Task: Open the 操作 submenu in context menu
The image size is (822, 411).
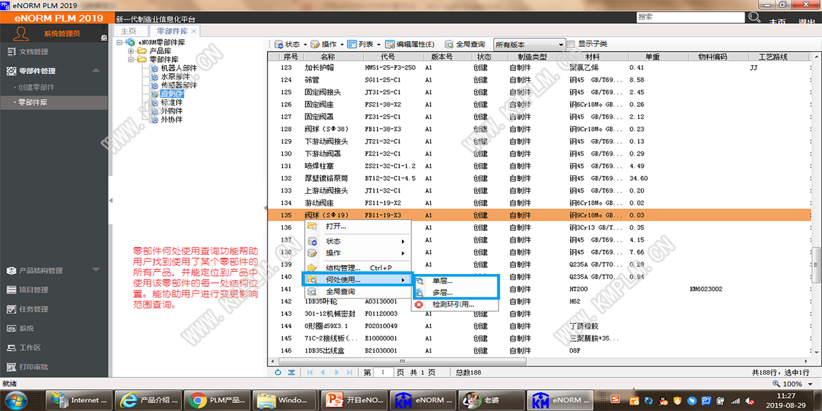Action: click(357, 253)
